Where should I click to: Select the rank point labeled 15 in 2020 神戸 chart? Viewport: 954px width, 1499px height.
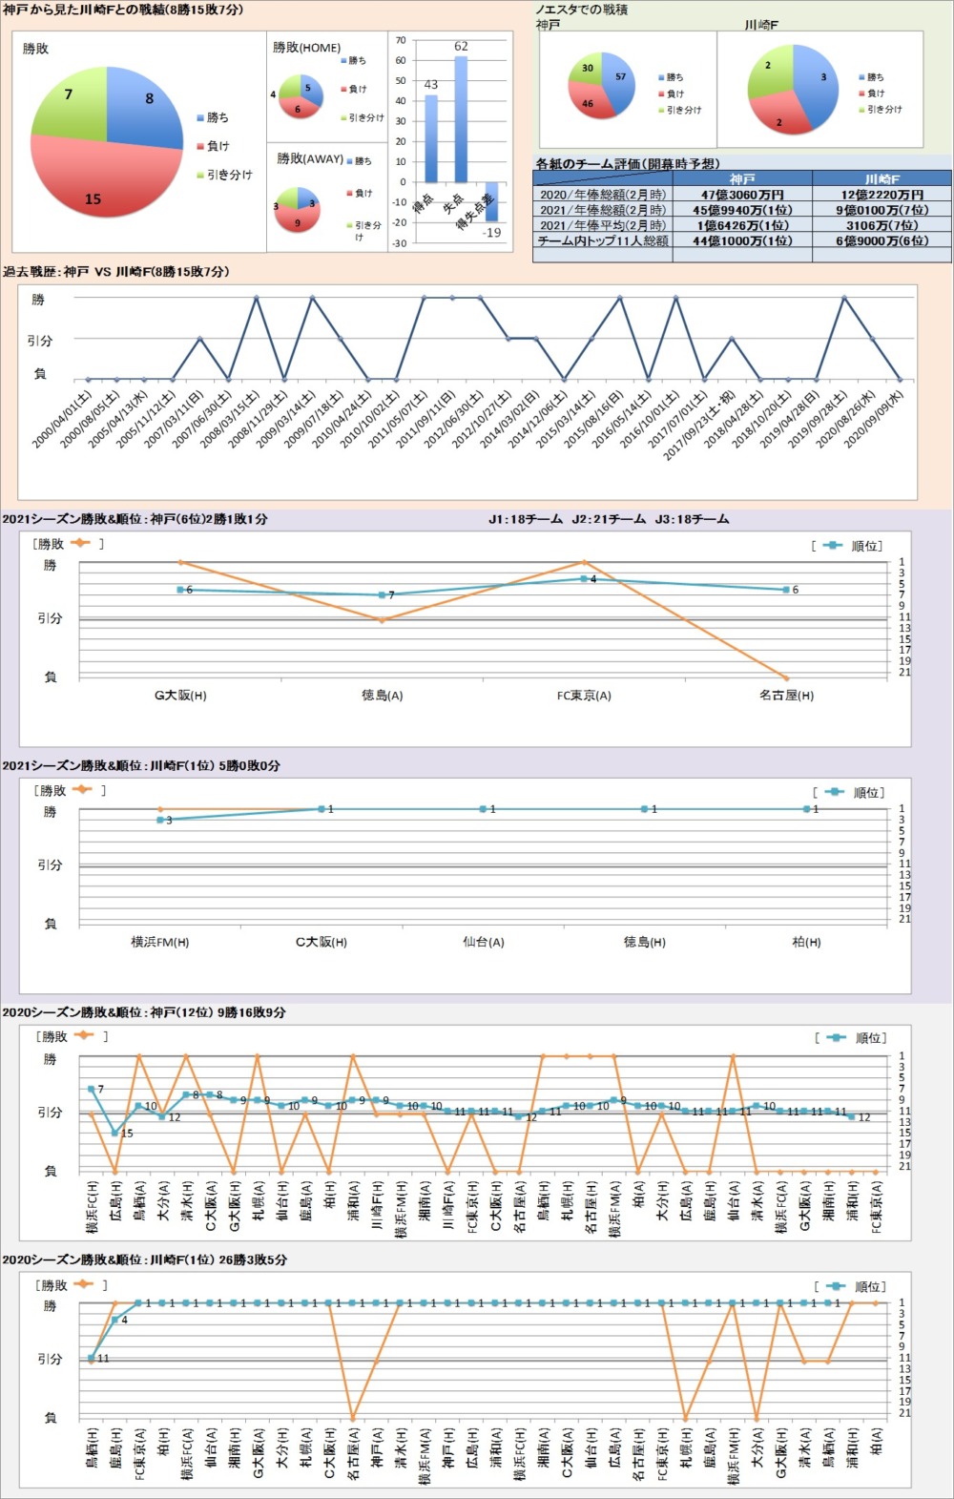(115, 1133)
